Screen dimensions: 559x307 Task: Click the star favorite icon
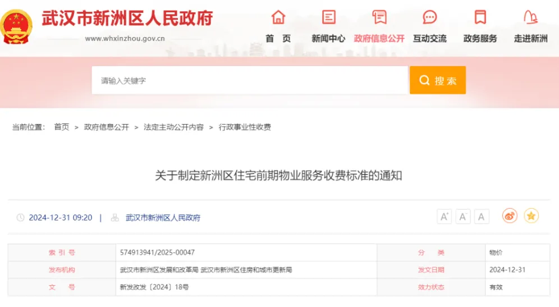[x=531, y=216]
